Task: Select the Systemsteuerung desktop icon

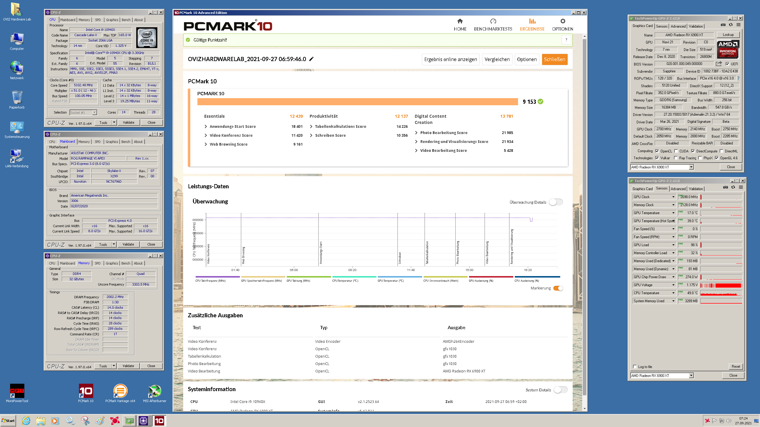Action: tap(17, 130)
